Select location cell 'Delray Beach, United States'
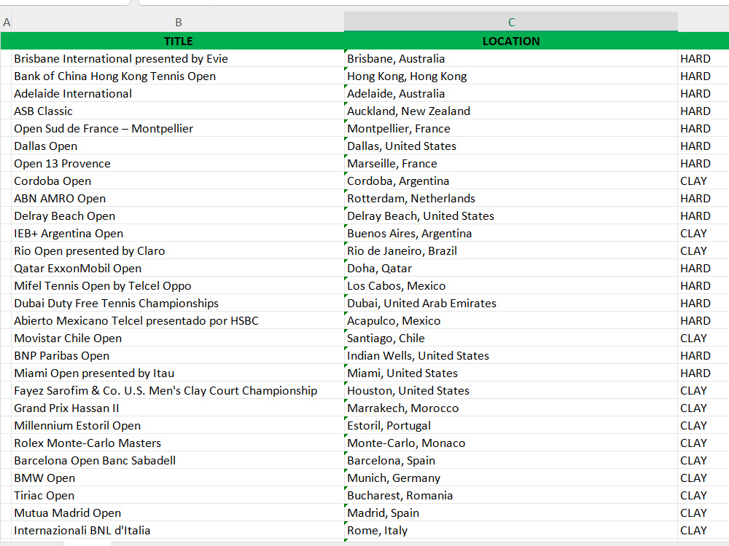This screenshot has width=729, height=546. coord(511,216)
